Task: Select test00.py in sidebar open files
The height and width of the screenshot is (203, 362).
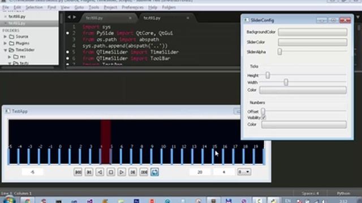Action: coord(17,16)
